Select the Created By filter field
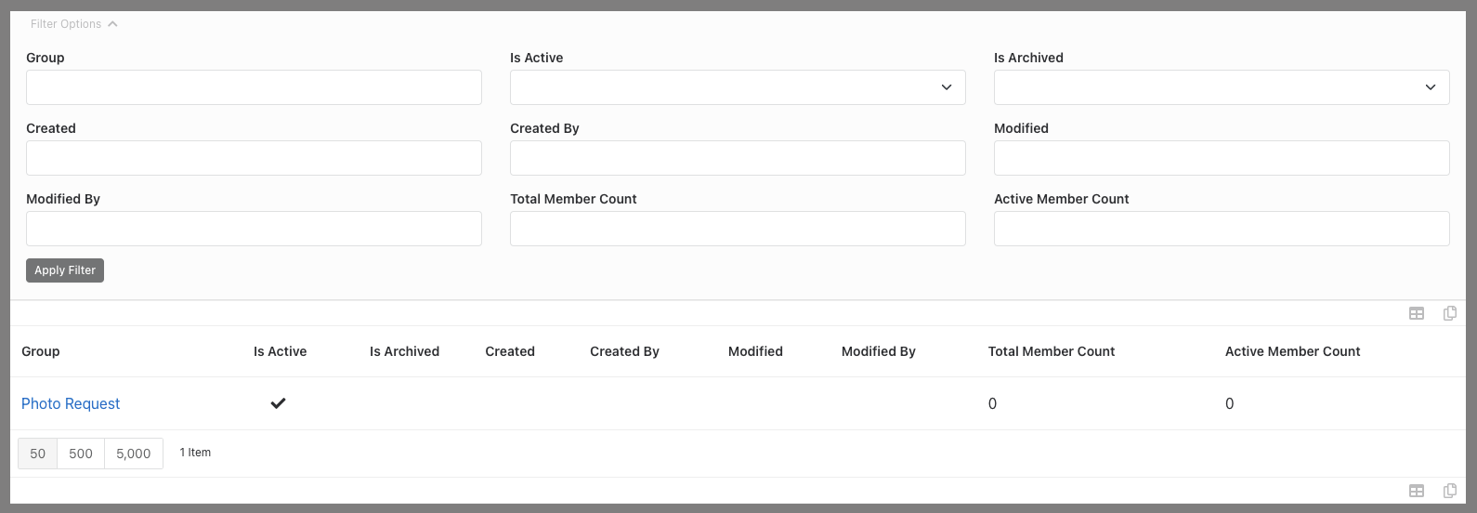The height and width of the screenshot is (513, 1477). (x=737, y=158)
